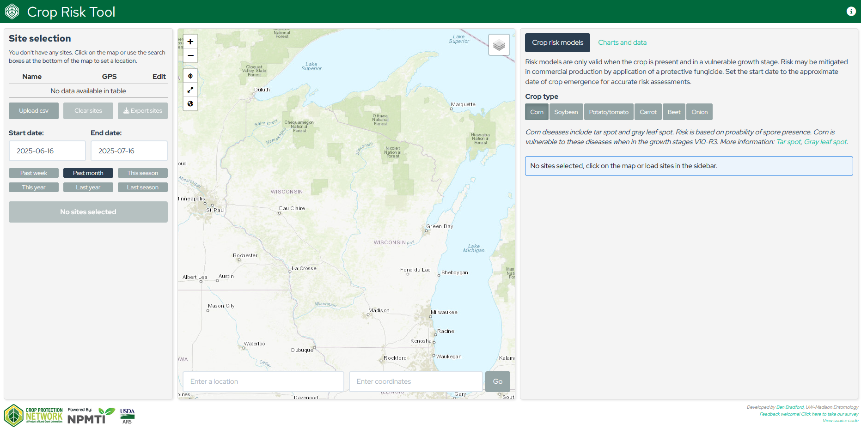This screenshot has width=861, height=429.
Task: Open the Tar spot link
Action: [788, 142]
